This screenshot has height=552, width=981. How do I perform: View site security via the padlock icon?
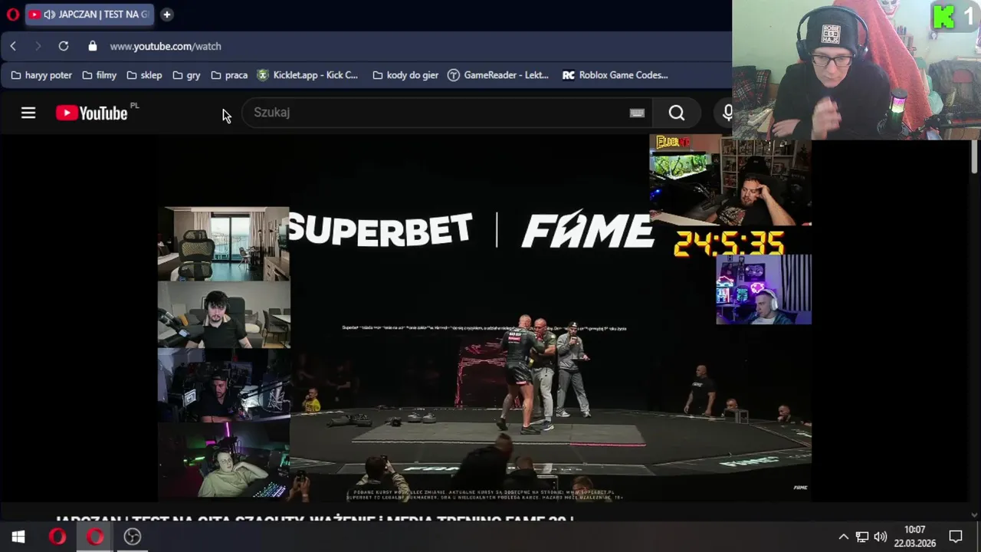click(93, 46)
